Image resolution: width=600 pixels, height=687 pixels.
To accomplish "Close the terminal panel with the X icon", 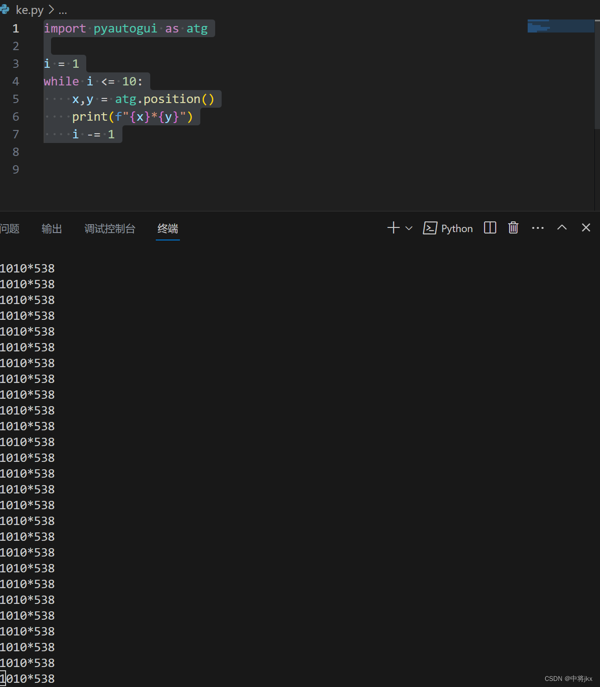I will click(586, 227).
